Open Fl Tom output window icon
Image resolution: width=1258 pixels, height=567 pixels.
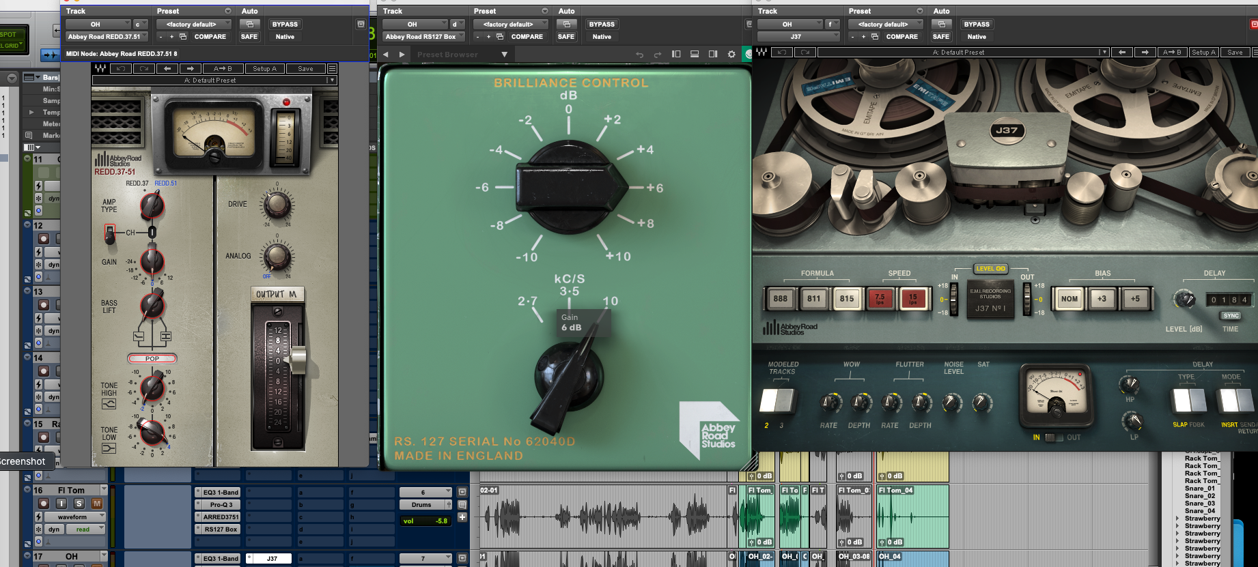tap(462, 492)
